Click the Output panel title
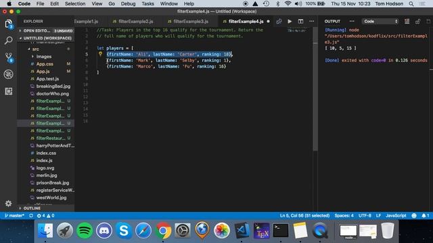The height and width of the screenshot is (243, 433). 332,21
